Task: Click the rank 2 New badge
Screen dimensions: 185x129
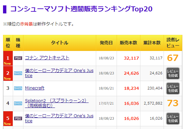Action: pyautogui.click(x=7, y=79)
